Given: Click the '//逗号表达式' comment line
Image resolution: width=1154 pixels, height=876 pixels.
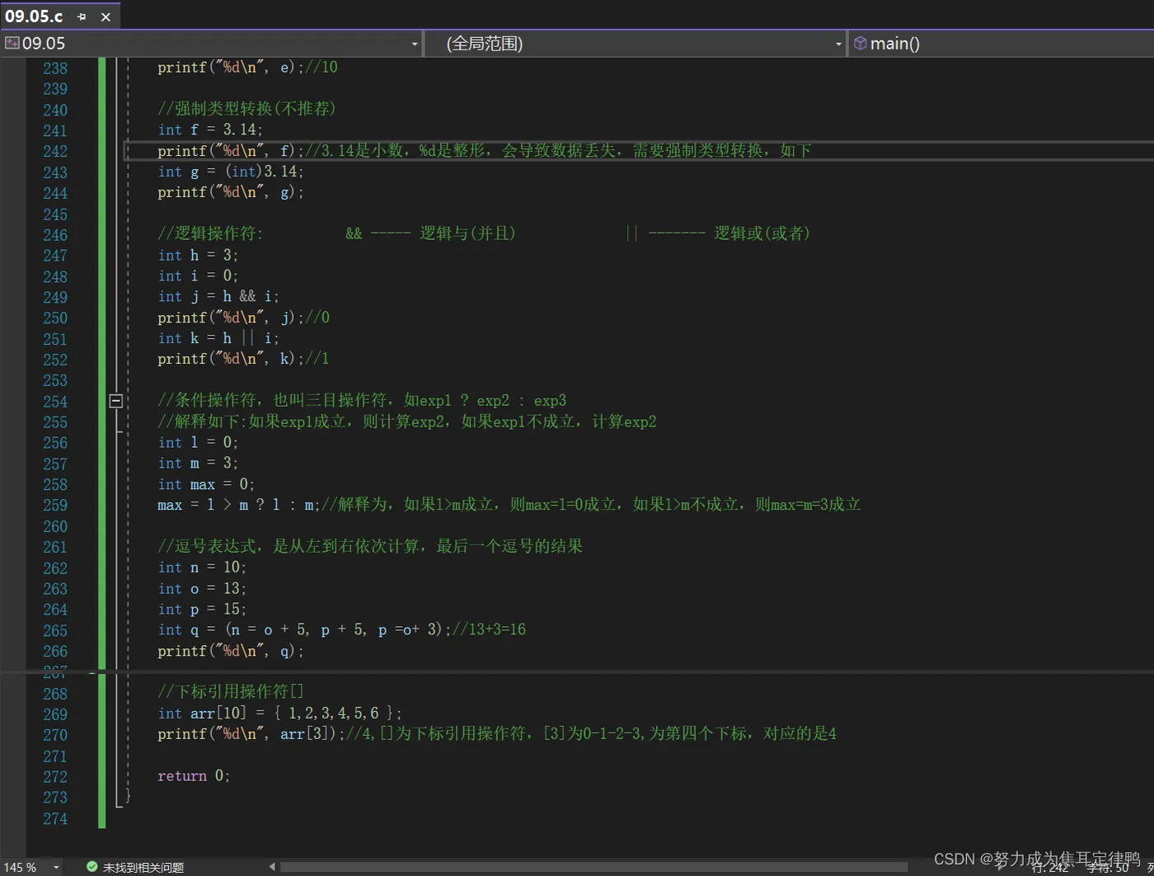Looking at the screenshot, I should [370, 546].
